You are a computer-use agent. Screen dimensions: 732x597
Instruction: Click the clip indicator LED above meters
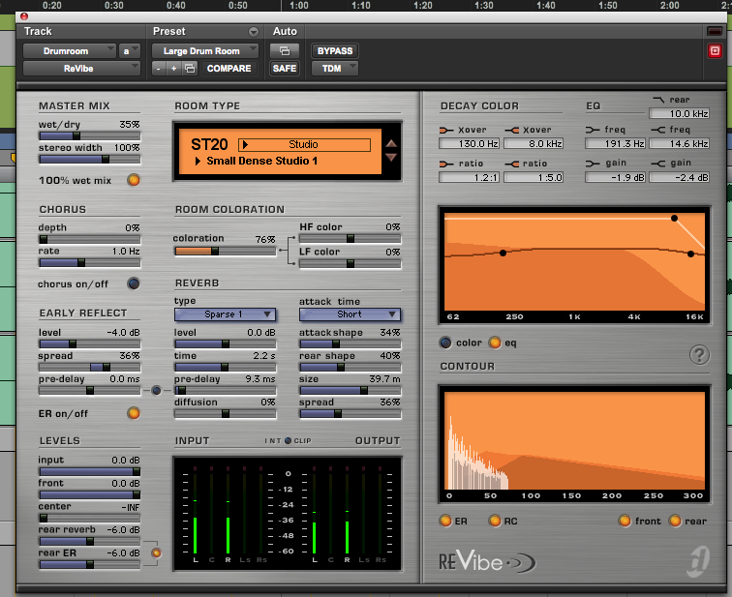tap(288, 440)
